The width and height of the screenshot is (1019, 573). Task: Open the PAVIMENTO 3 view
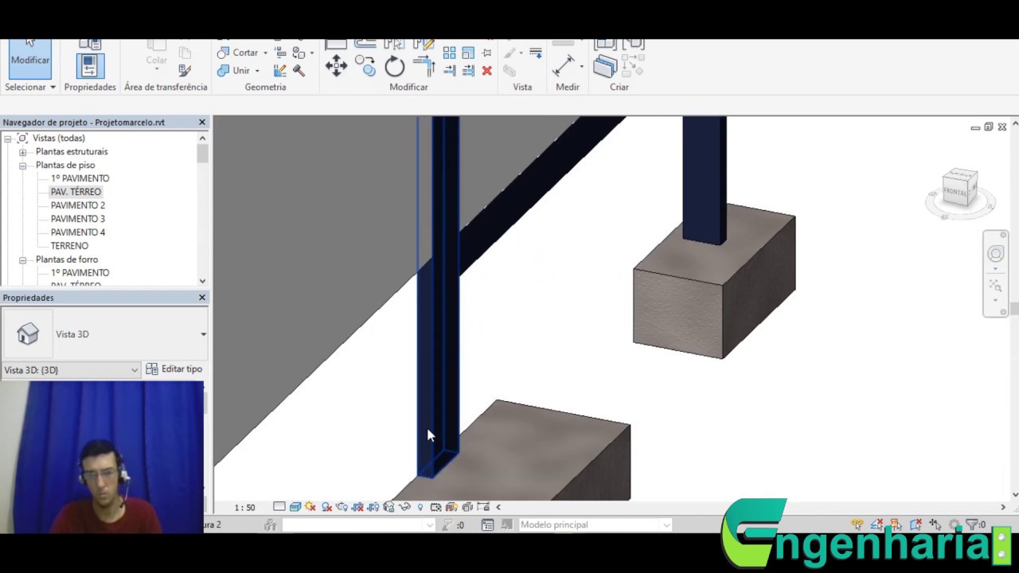77,219
